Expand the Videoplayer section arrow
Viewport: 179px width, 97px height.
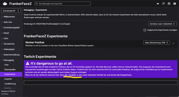[x=2, y=49]
